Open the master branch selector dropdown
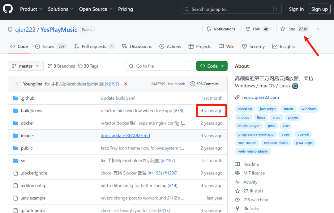Screen dimensions: 334x213 pyautogui.click(x=26, y=66)
